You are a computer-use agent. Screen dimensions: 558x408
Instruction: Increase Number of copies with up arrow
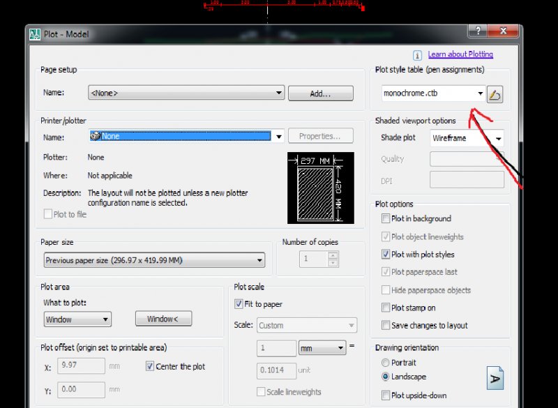[x=333, y=255]
